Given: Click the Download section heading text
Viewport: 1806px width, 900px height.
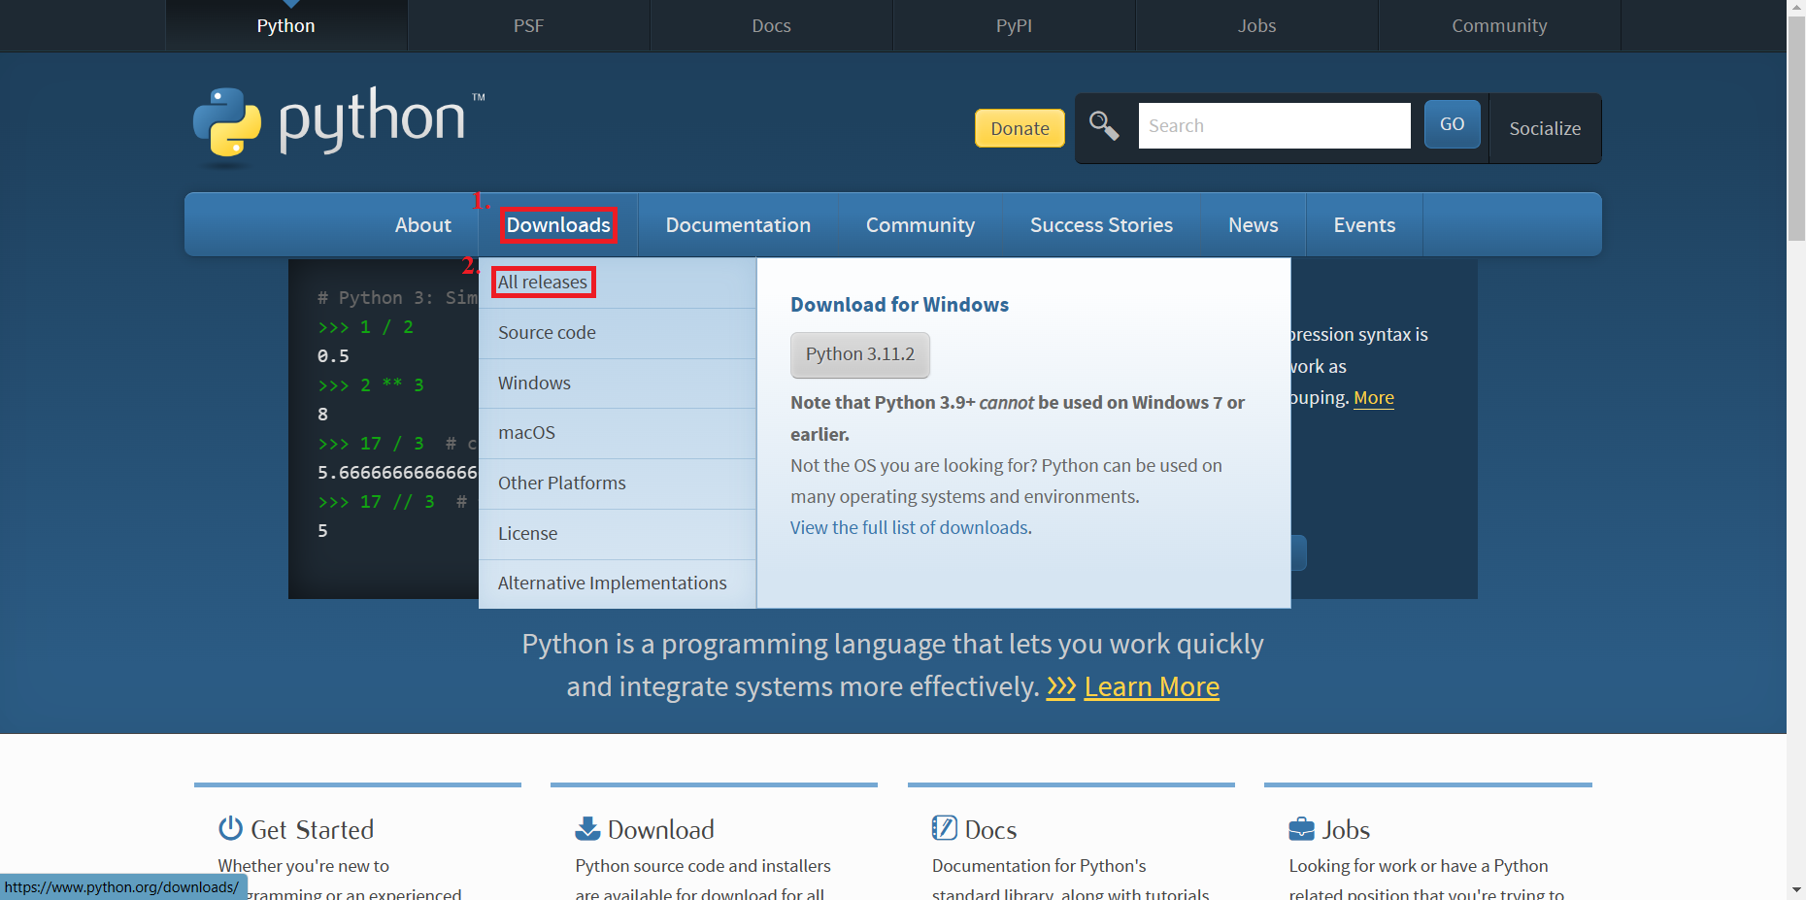Looking at the screenshot, I should (x=661, y=830).
